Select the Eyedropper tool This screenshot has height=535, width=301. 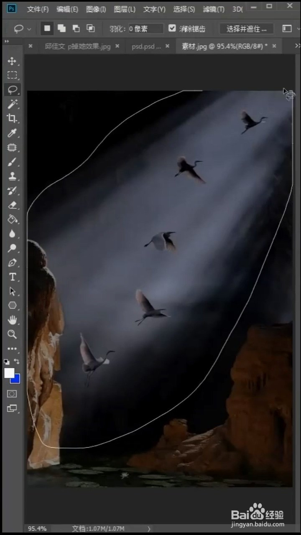tap(12, 133)
